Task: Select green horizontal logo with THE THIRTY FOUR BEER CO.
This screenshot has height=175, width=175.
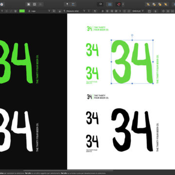Action: (x=98, y=29)
